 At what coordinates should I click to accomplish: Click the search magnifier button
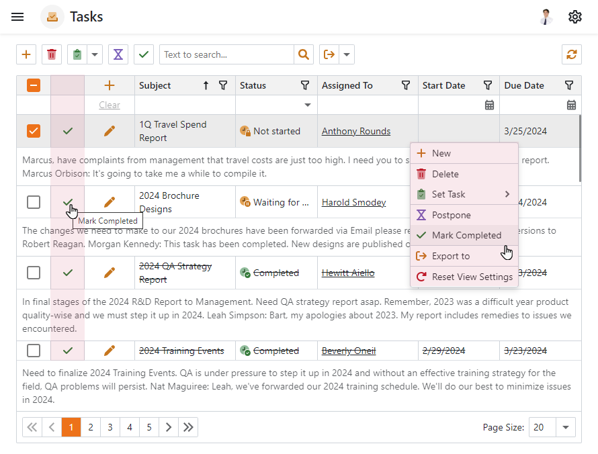tap(304, 54)
